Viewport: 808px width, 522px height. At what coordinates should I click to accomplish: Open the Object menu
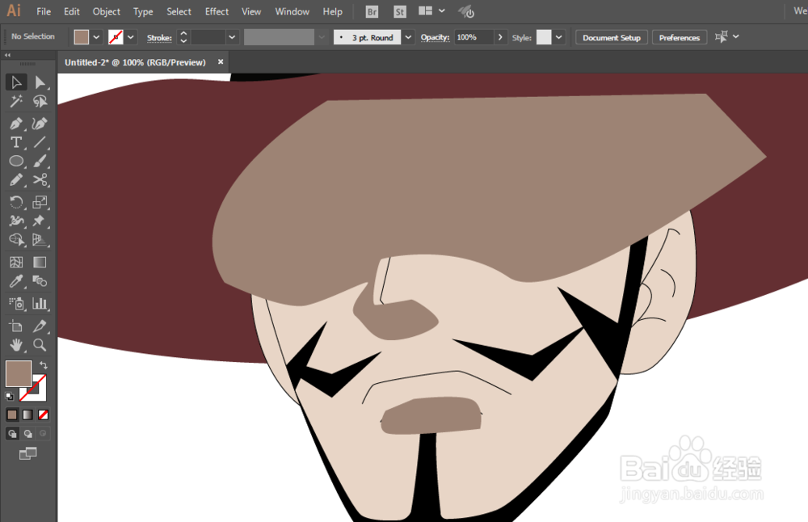(x=106, y=11)
